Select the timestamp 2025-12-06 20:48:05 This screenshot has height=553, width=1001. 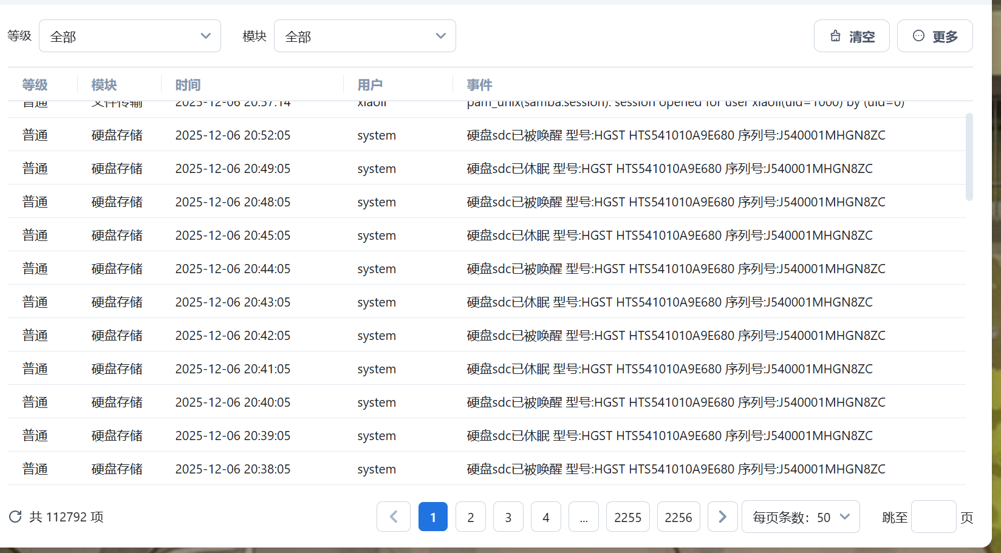(x=233, y=202)
